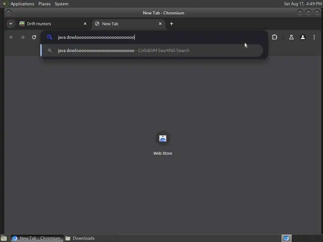Click the clock showing Sat Aug 17
Screen dimensions: 323x242
(302, 4)
